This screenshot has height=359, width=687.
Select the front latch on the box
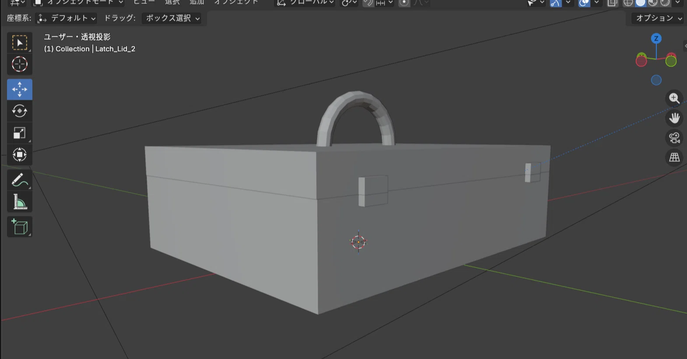pyautogui.click(x=373, y=191)
